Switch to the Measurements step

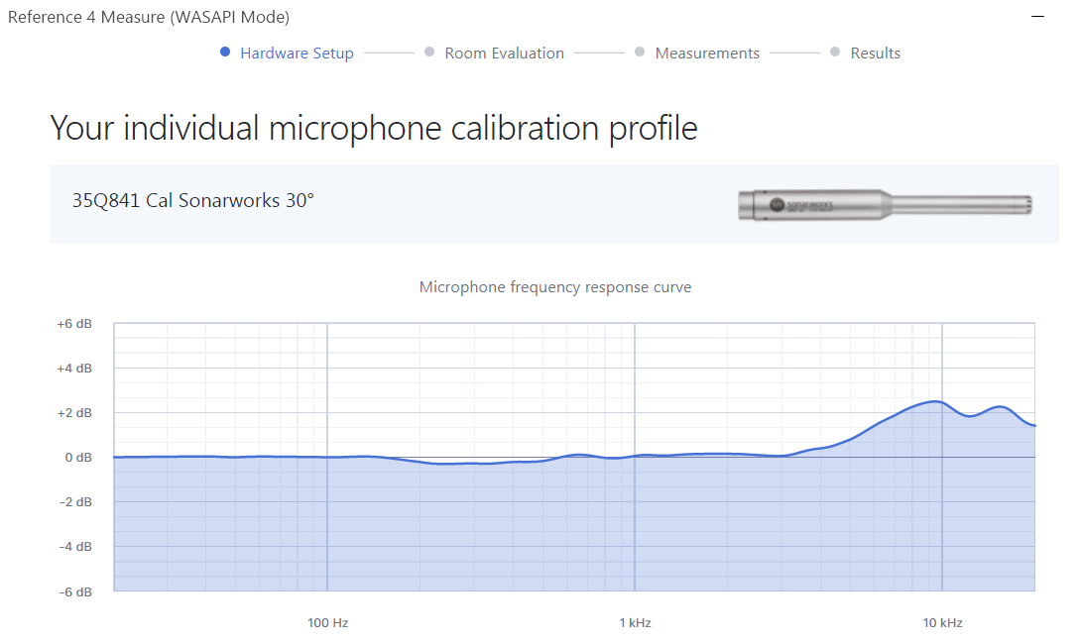707,53
